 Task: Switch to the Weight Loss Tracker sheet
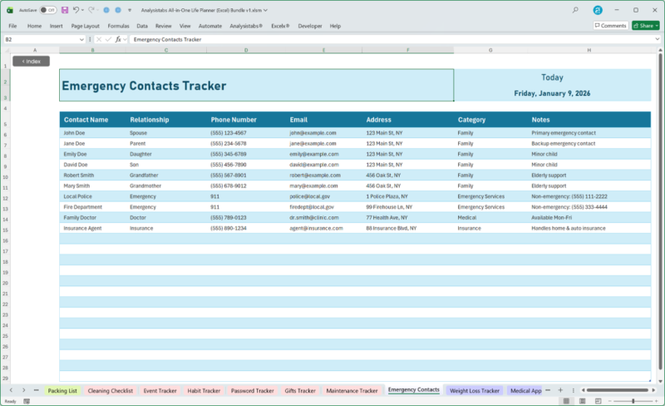(475, 391)
